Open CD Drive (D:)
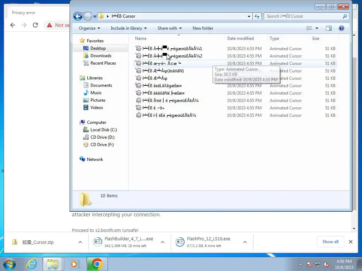362x271 pixels. pyautogui.click(x=102, y=137)
